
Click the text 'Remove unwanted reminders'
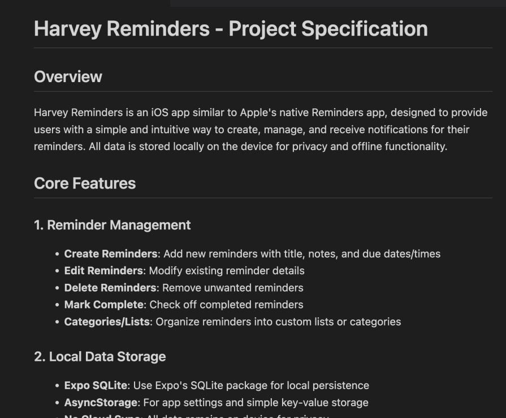pos(233,288)
